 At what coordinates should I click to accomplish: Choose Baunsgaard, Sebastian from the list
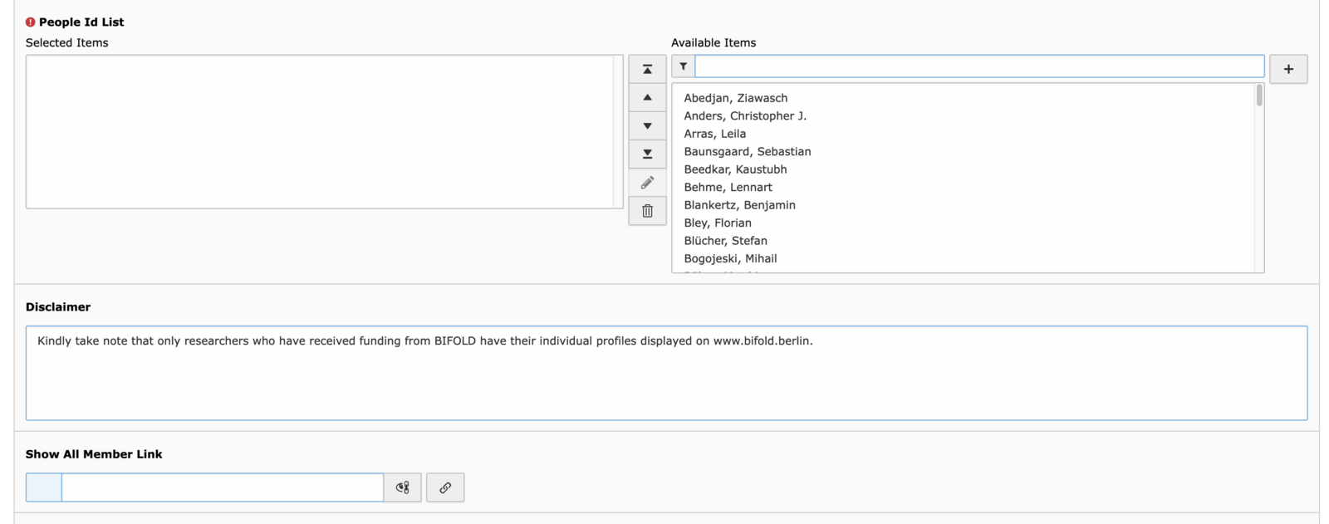[x=748, y=151]
